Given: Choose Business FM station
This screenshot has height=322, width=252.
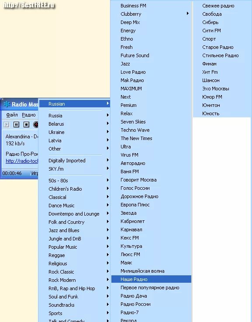Looking at the screenshot, I should coord(151,6).
